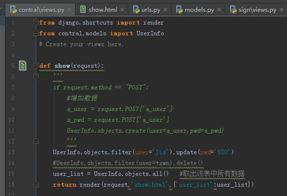The width and height of the screenshot is (287, 196).
Task: Click the commented delete() line 14
Action: point(128,163)
